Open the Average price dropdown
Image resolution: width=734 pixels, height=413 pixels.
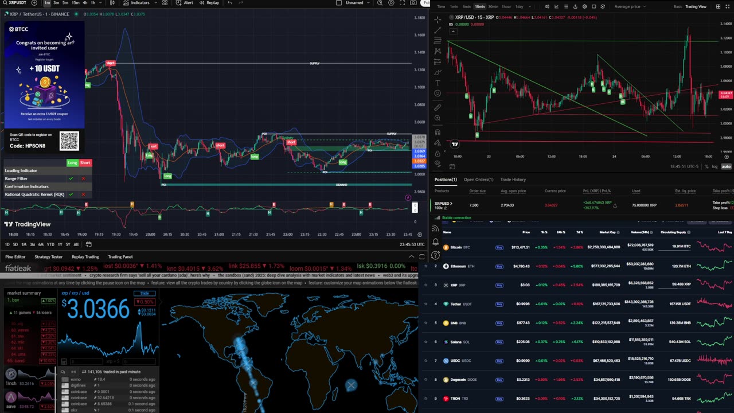tap(630, 6)
